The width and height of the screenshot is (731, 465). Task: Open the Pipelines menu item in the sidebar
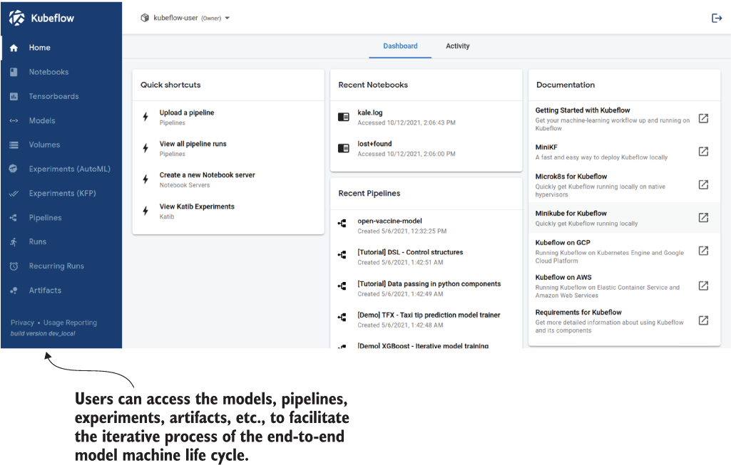coord(61,217)
